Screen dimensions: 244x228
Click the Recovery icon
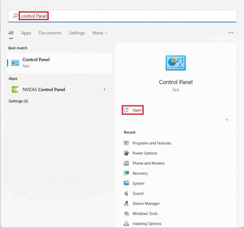pos(126,173)
